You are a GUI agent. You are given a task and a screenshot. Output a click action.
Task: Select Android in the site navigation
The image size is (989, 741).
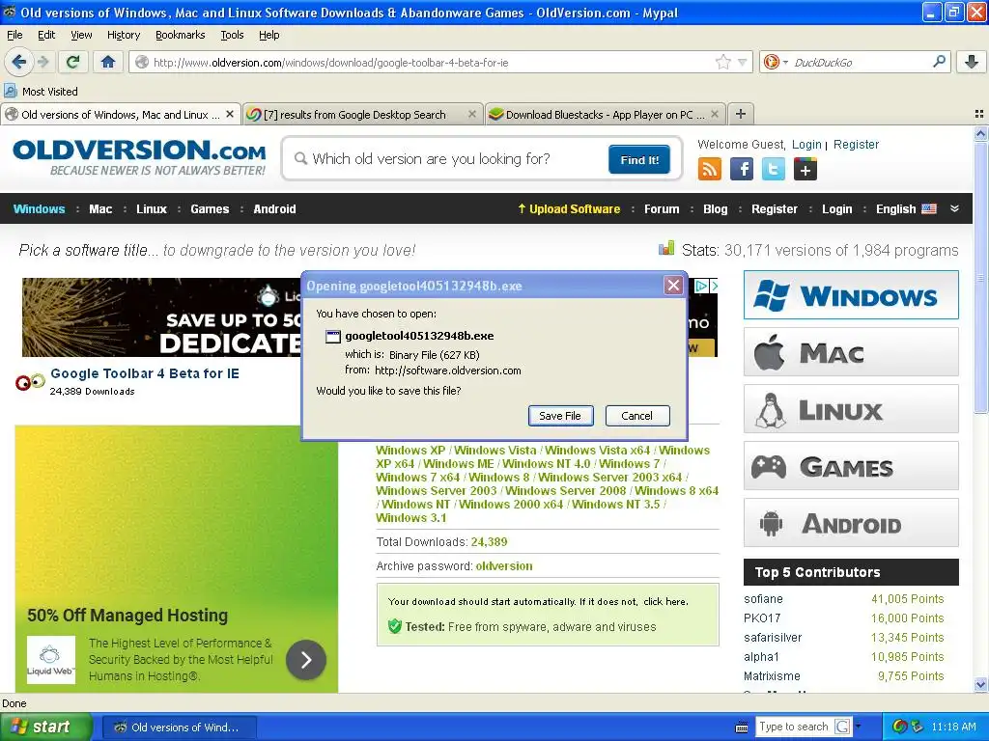coord(274,208)
